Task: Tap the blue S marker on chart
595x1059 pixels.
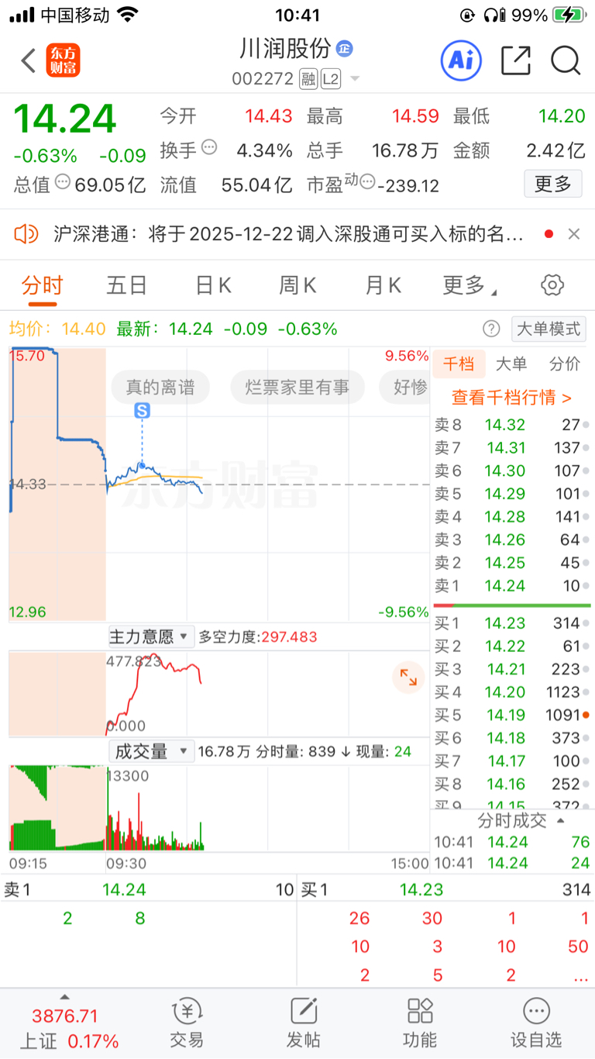Action: point(142,411)
